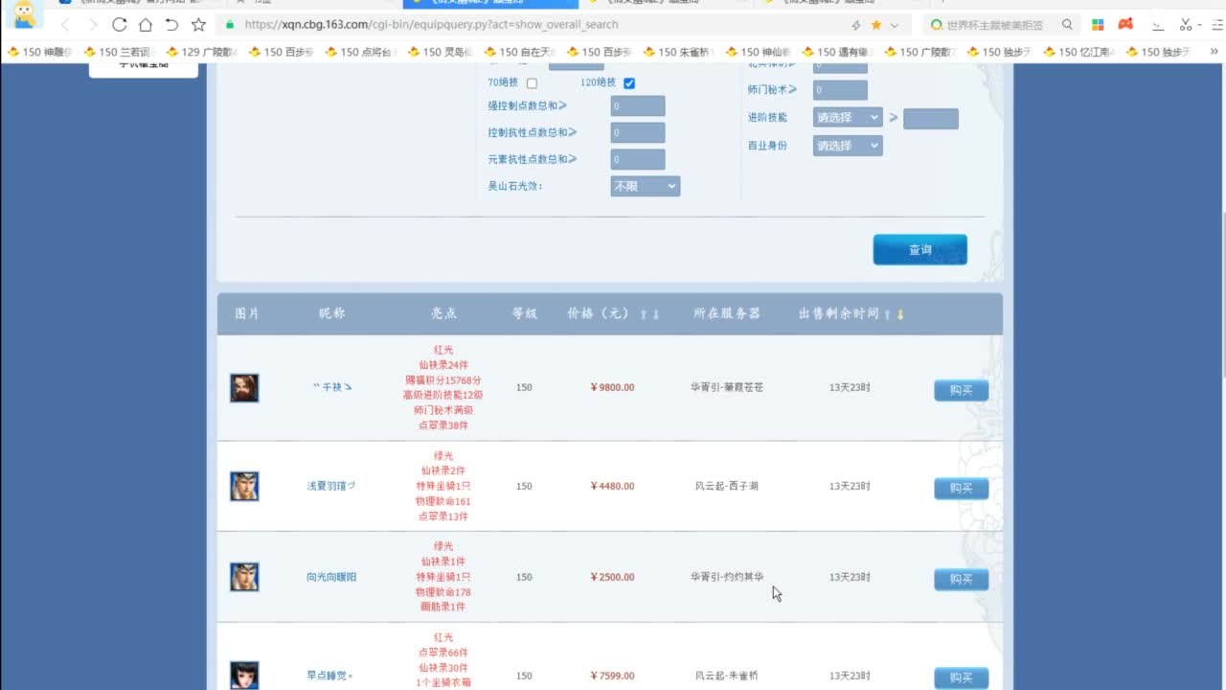Sort remaining time descending yellow arrow
This screenshot has height=690, width=1226.
pos(900,314)
